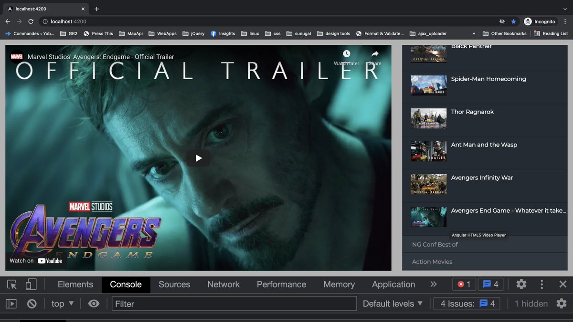Click the Avengers Infinity War thumbnail
This screenshot has width=573, height=322.
pyautogui.click(x=428, y=184)
